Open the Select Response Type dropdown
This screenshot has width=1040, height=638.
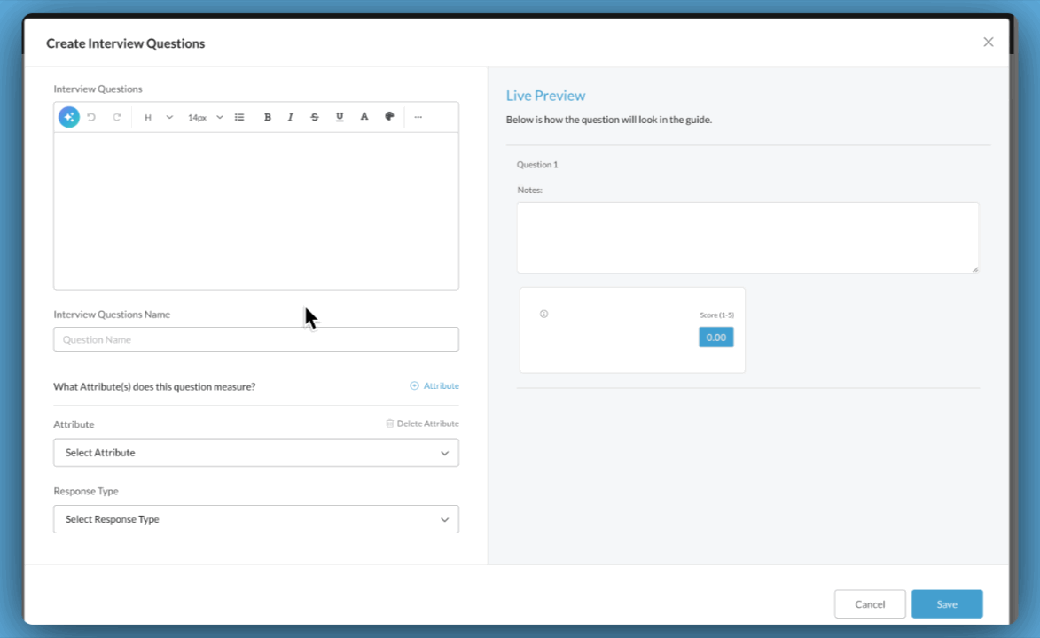[255, 518]
